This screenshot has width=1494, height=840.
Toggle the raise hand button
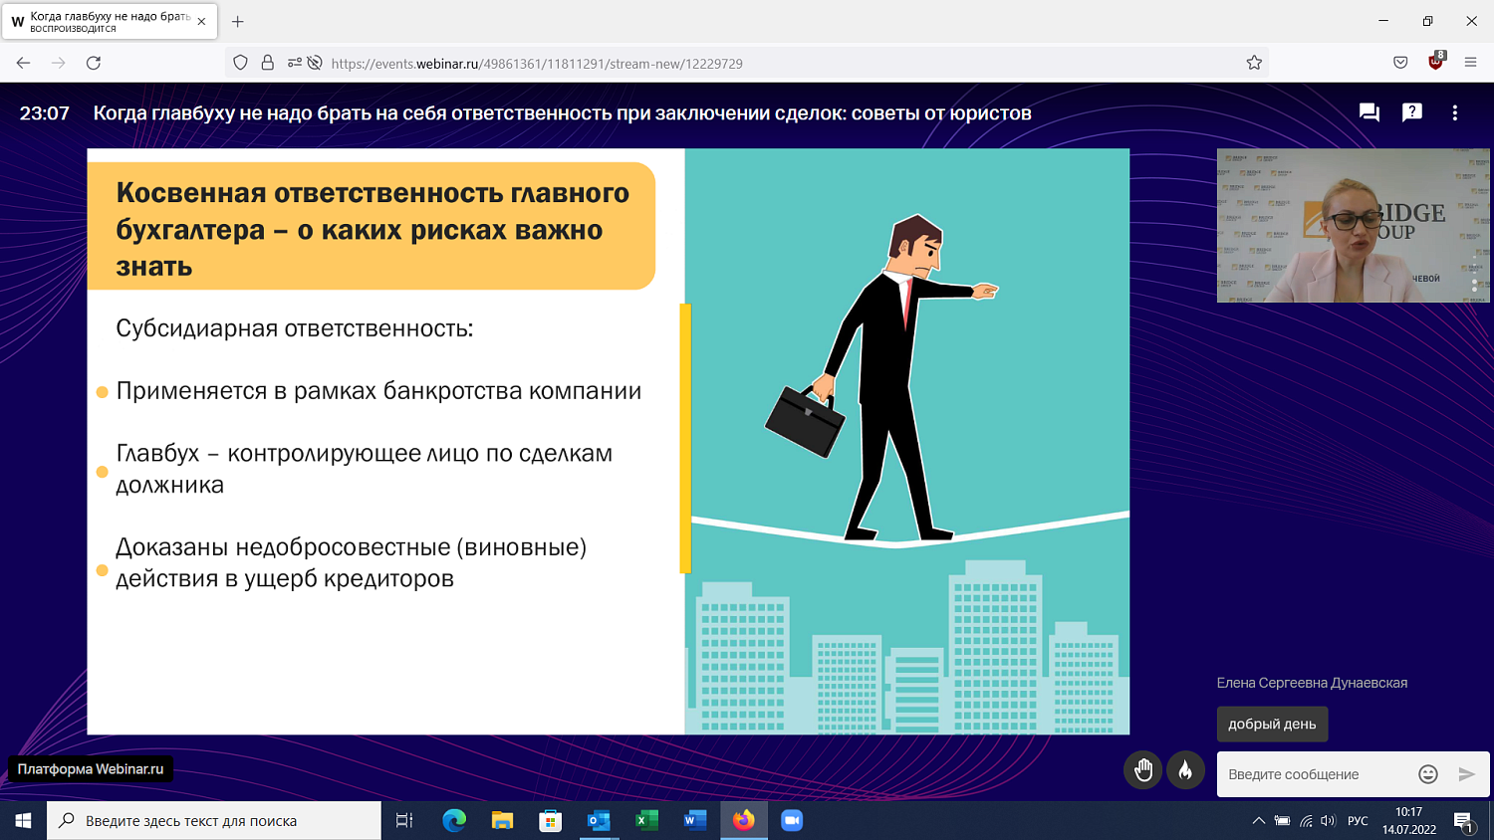point(1142,769)
